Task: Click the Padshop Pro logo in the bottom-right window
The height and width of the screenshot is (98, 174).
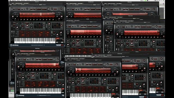Action: (x=160, y=95)
